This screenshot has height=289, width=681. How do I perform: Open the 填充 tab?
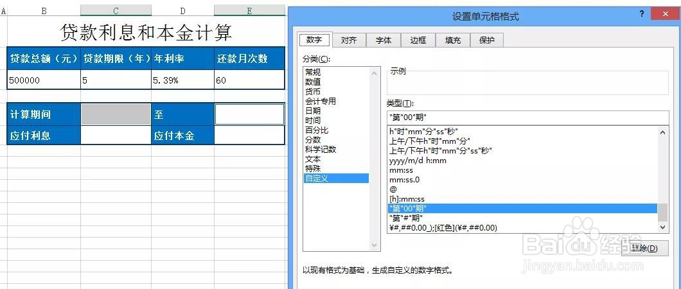tap(452, 40)
